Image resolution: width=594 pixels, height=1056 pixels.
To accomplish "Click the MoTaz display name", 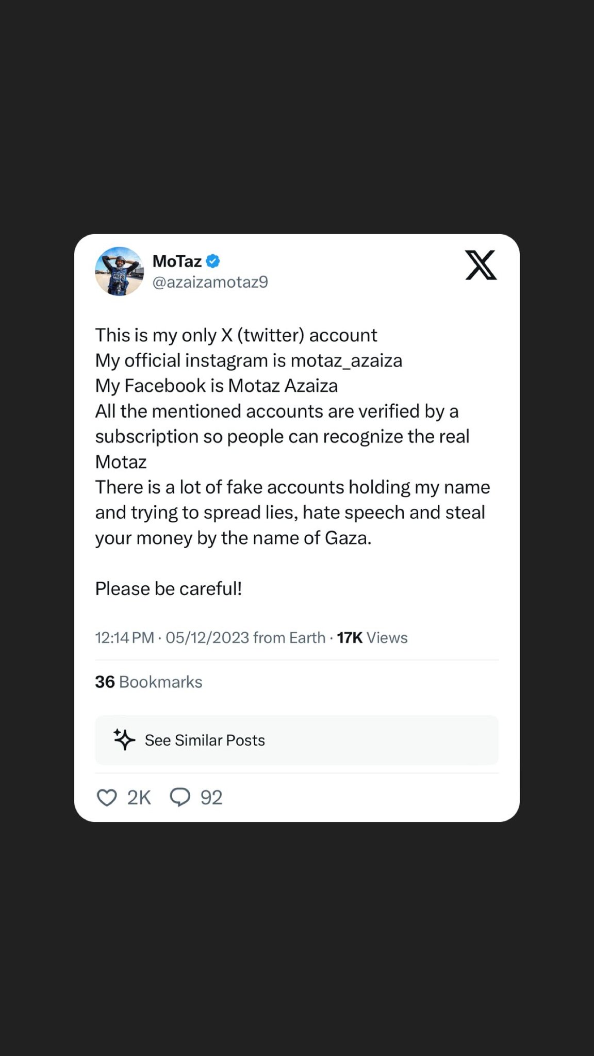I will (177, 261).
